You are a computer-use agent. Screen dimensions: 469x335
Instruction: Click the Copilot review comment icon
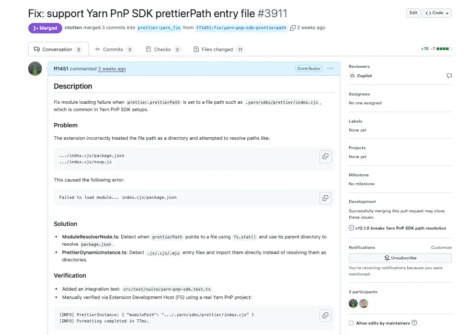449,76
